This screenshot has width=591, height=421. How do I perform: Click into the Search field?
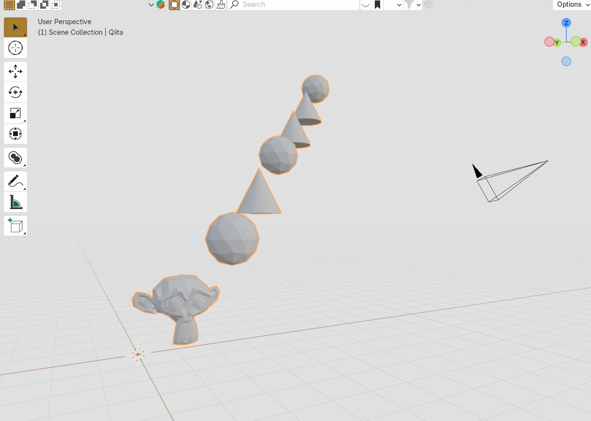click(293, 5)
